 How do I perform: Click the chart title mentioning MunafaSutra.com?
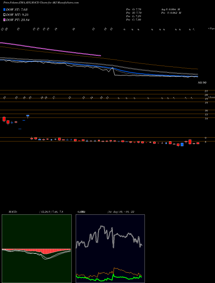click(x=41, y=3)
